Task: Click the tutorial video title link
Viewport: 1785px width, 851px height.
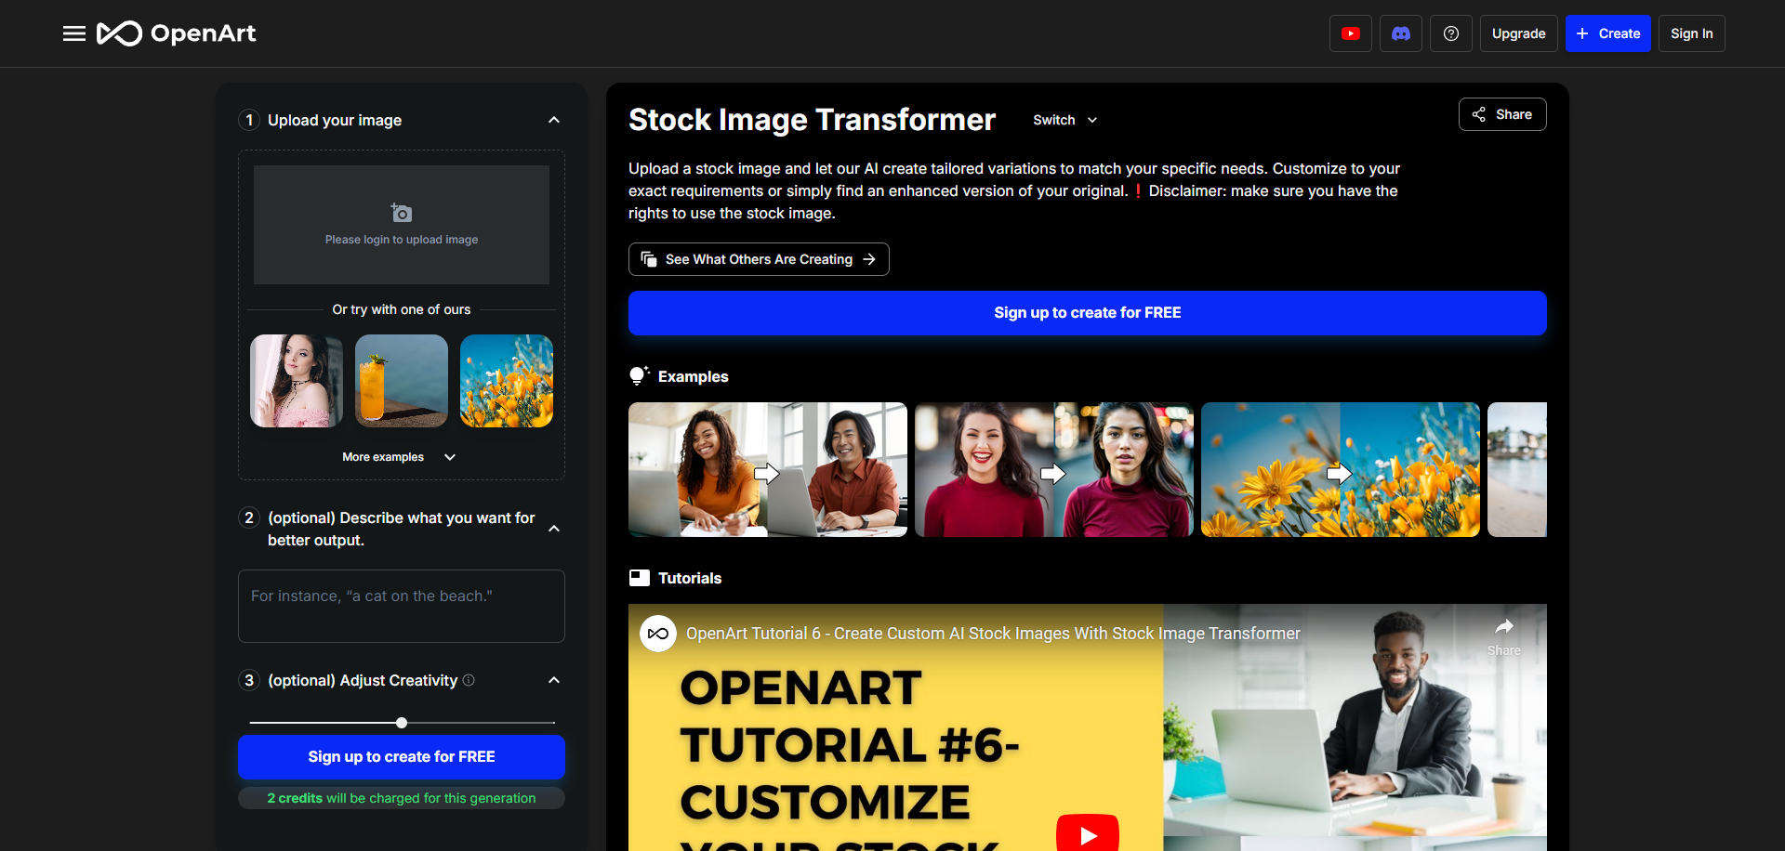Action: [x=993, y=634]
